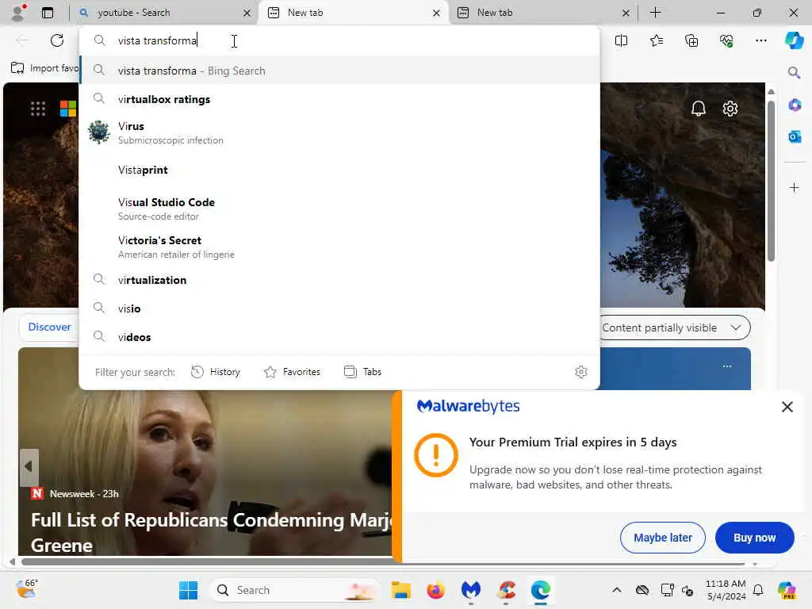Open the Copilot preview icon in the taskbar

pyautogui.click(x=787, y=590)
